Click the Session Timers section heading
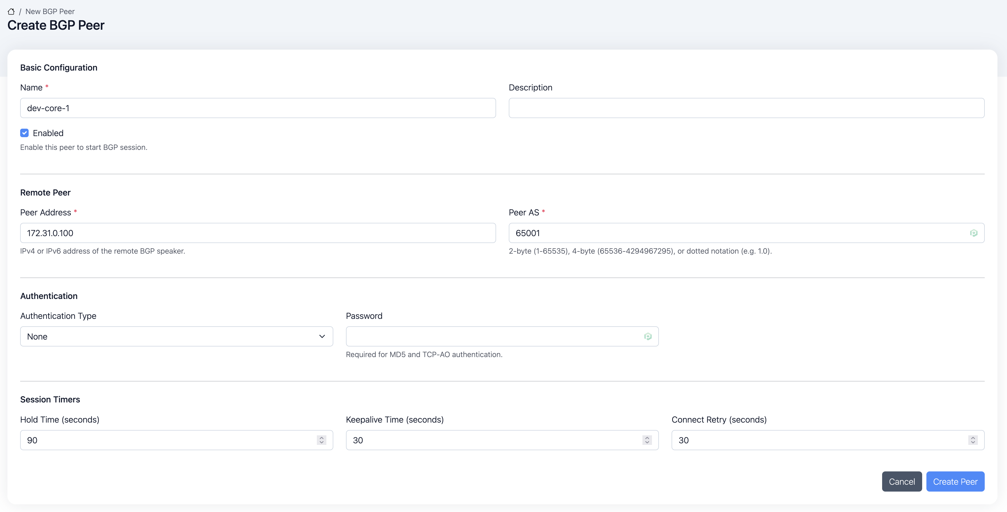This screenshot has height=512, width=1007. [50, 399]
